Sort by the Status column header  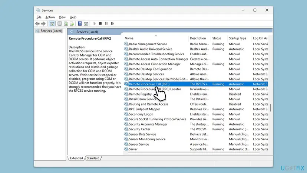219,38
